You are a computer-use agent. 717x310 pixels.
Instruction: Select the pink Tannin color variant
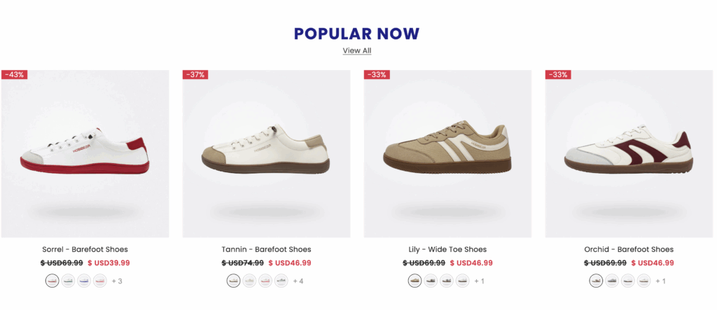coord(265,281)
